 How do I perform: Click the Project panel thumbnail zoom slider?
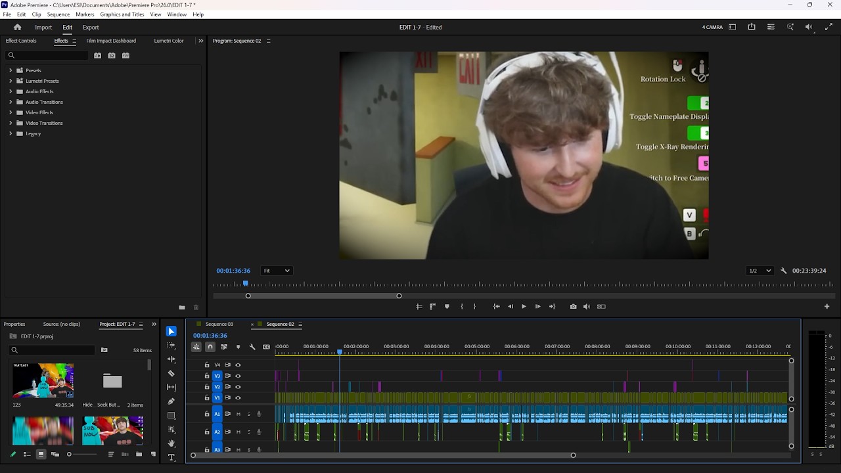(83, 454)
